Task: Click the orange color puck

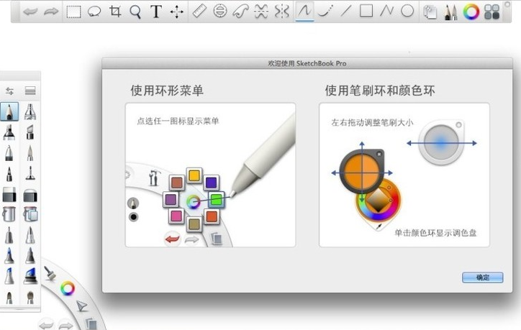Action: pyautogui.click(x=362, y=171)
